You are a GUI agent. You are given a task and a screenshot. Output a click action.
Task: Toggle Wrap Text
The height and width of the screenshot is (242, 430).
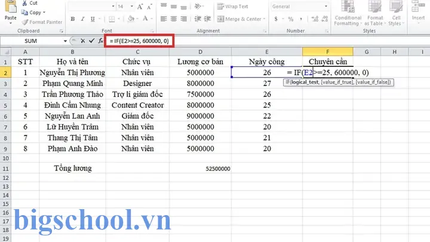pos(232,7)
